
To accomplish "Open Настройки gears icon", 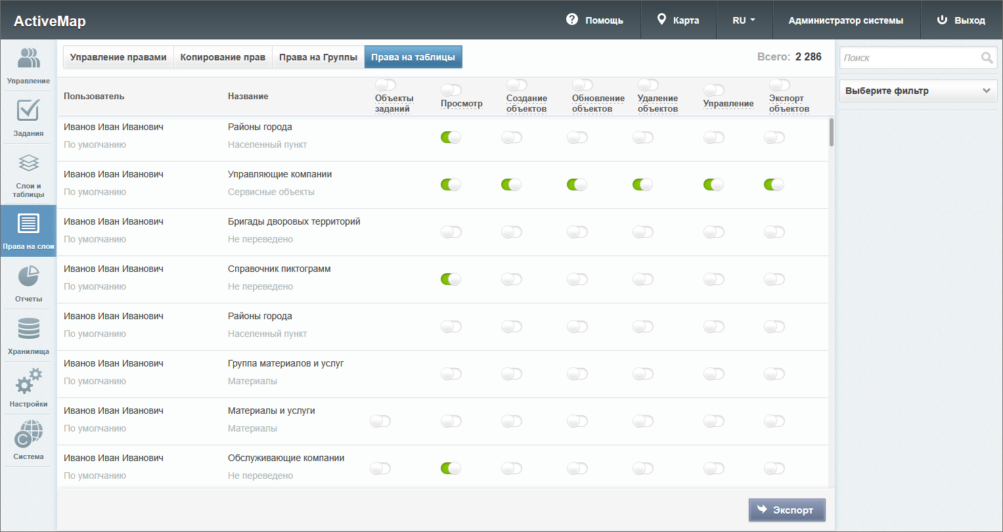I will [x=28, y=382].
